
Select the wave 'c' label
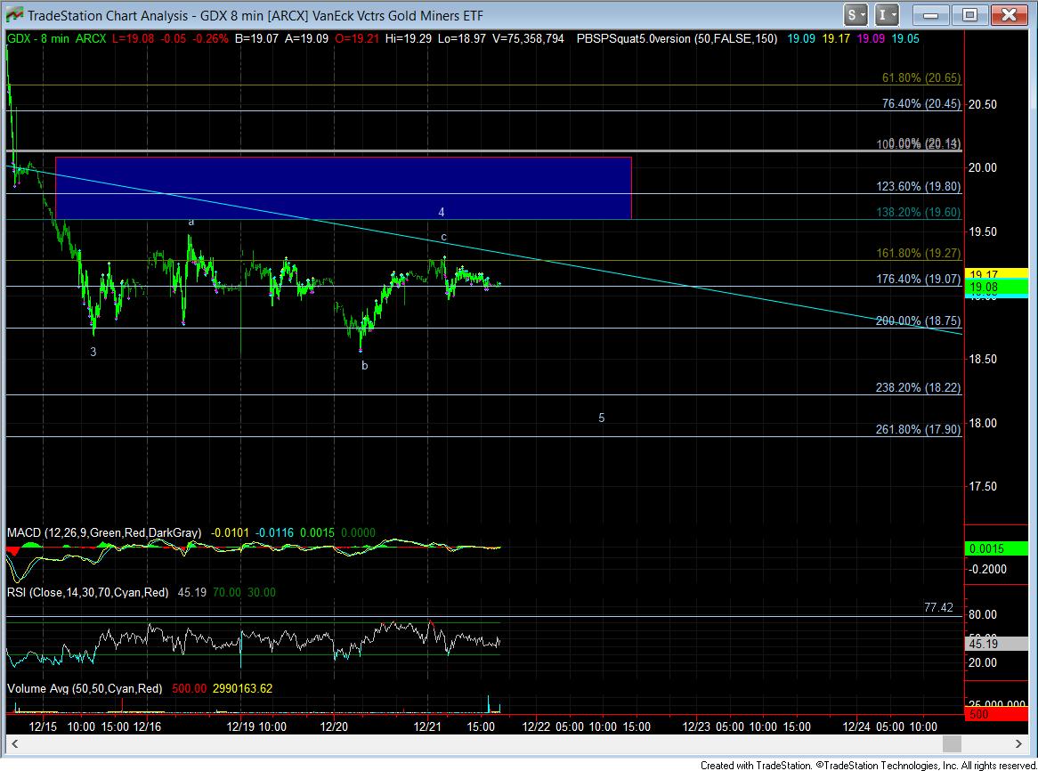pyautogui.click(x=443, y=237)
